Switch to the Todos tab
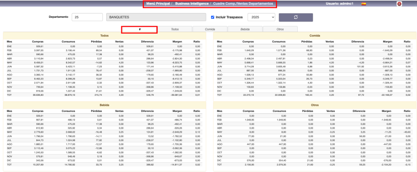Screen dimensions: 417x172 (175, 29)
